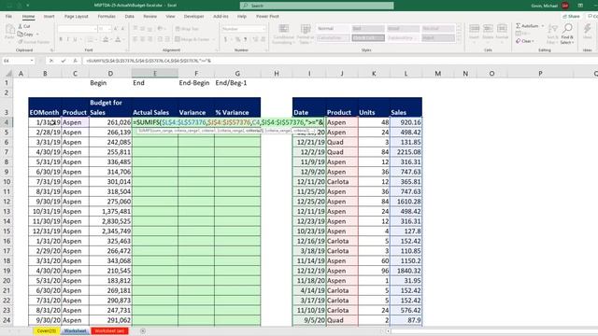
Task: Expand the Name Box dropdown arrow
Action: 32,61
